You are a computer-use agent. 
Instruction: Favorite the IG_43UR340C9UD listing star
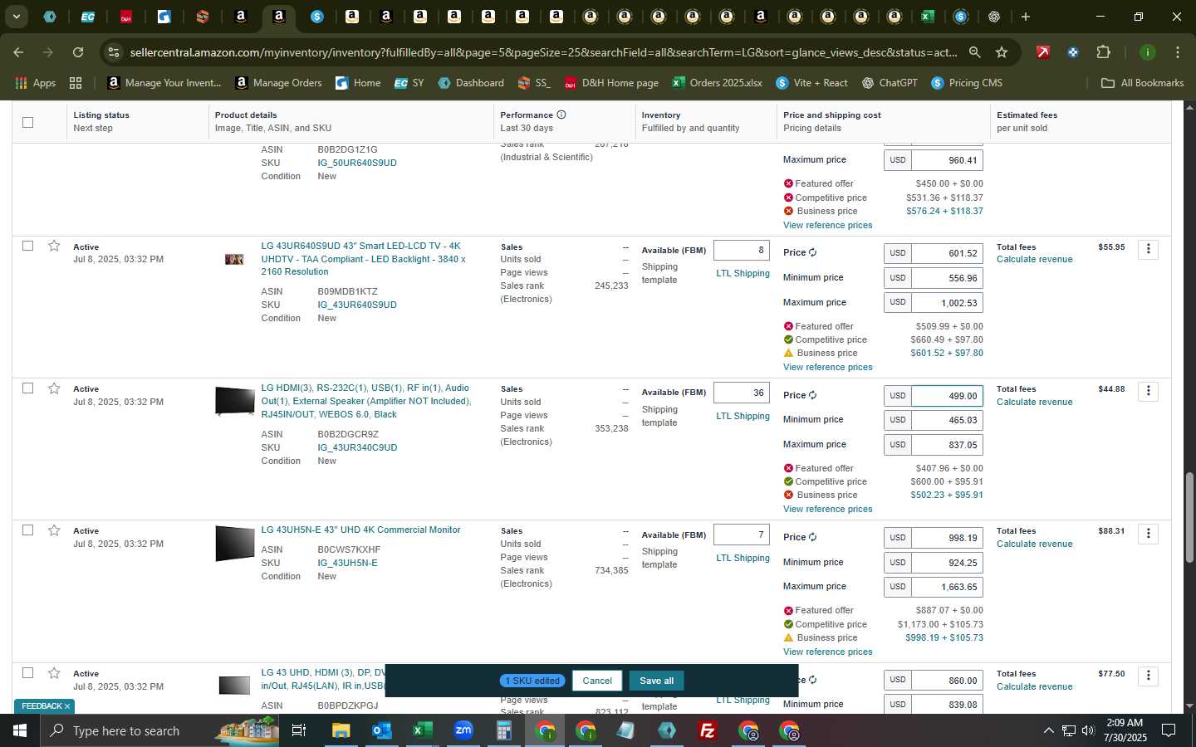54,388
